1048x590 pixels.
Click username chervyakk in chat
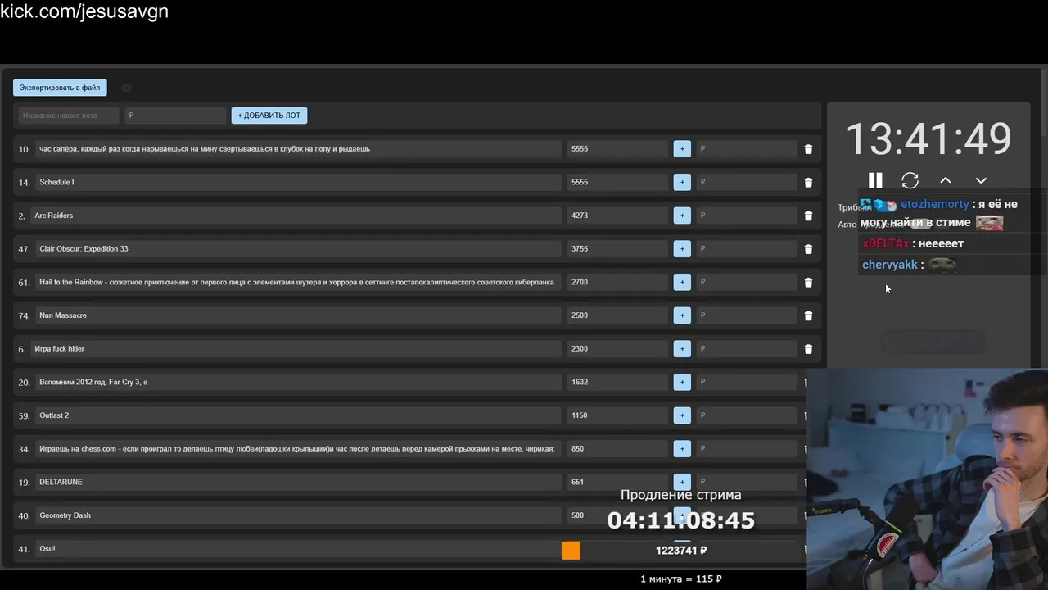[890, 265]
